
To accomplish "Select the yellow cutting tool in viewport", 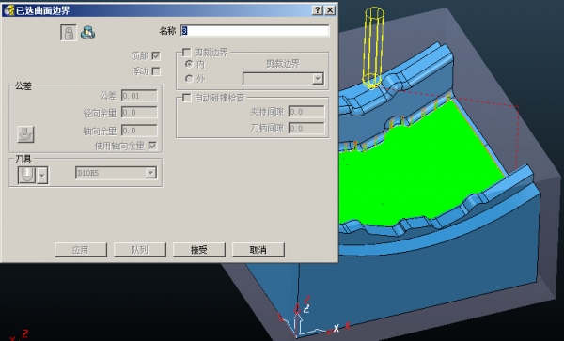I will click(373, 47).
